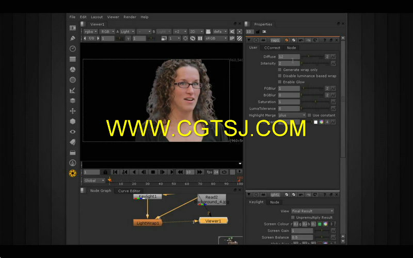Pause the viewer update
Viewport: 413px width, 258px height.
coord(200,38)
